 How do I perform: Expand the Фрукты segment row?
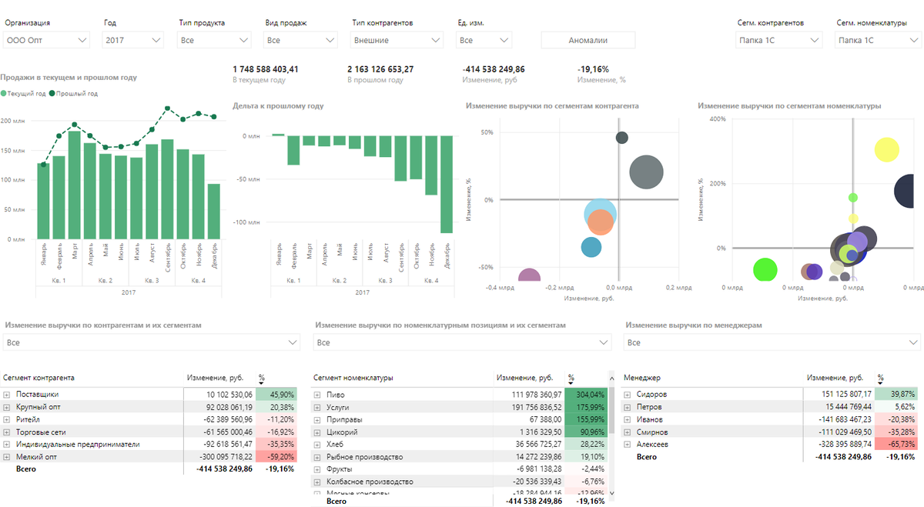click(x=319, y=469)
